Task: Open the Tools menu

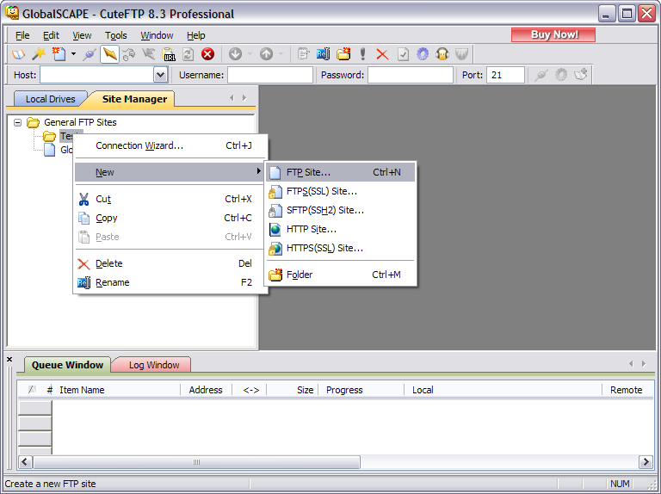Action: (116, 35)
